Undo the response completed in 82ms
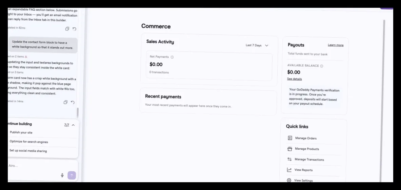 coord(74,29)
